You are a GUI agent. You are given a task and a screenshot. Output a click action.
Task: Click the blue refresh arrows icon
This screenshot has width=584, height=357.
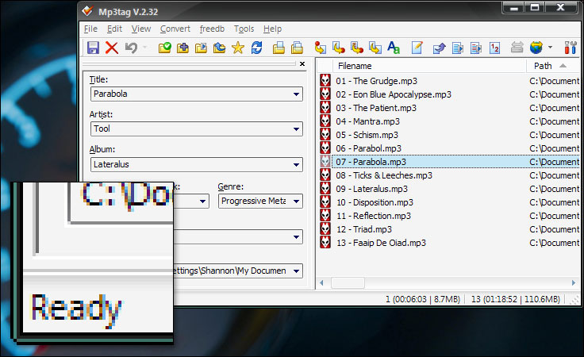(x=256, y=48)
